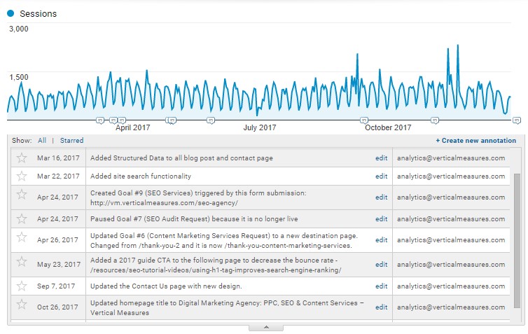
Task: Select the May 23, 2017 date cell
Action: click(x=59, y=265)
